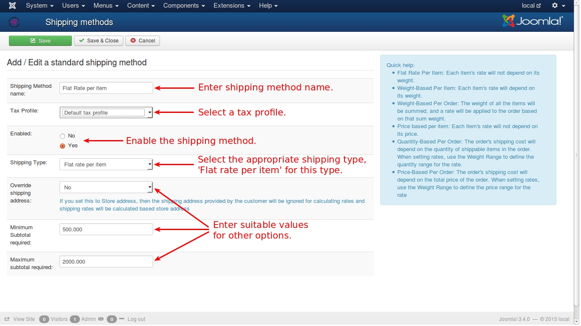Open the Content menu

coord(141,6)
